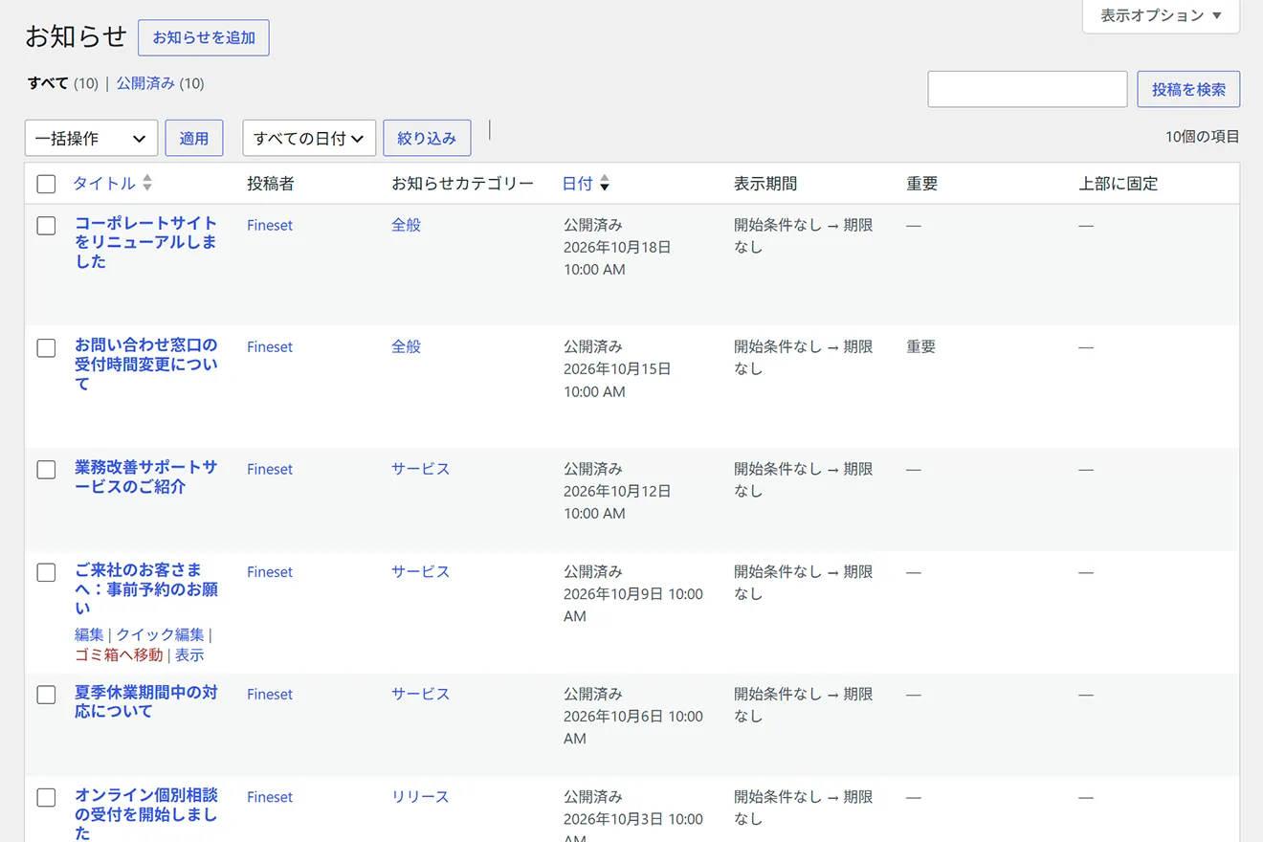
Task: Open post お問い合わせ窓口の受付時間変更について
Action: click(146, 365)
